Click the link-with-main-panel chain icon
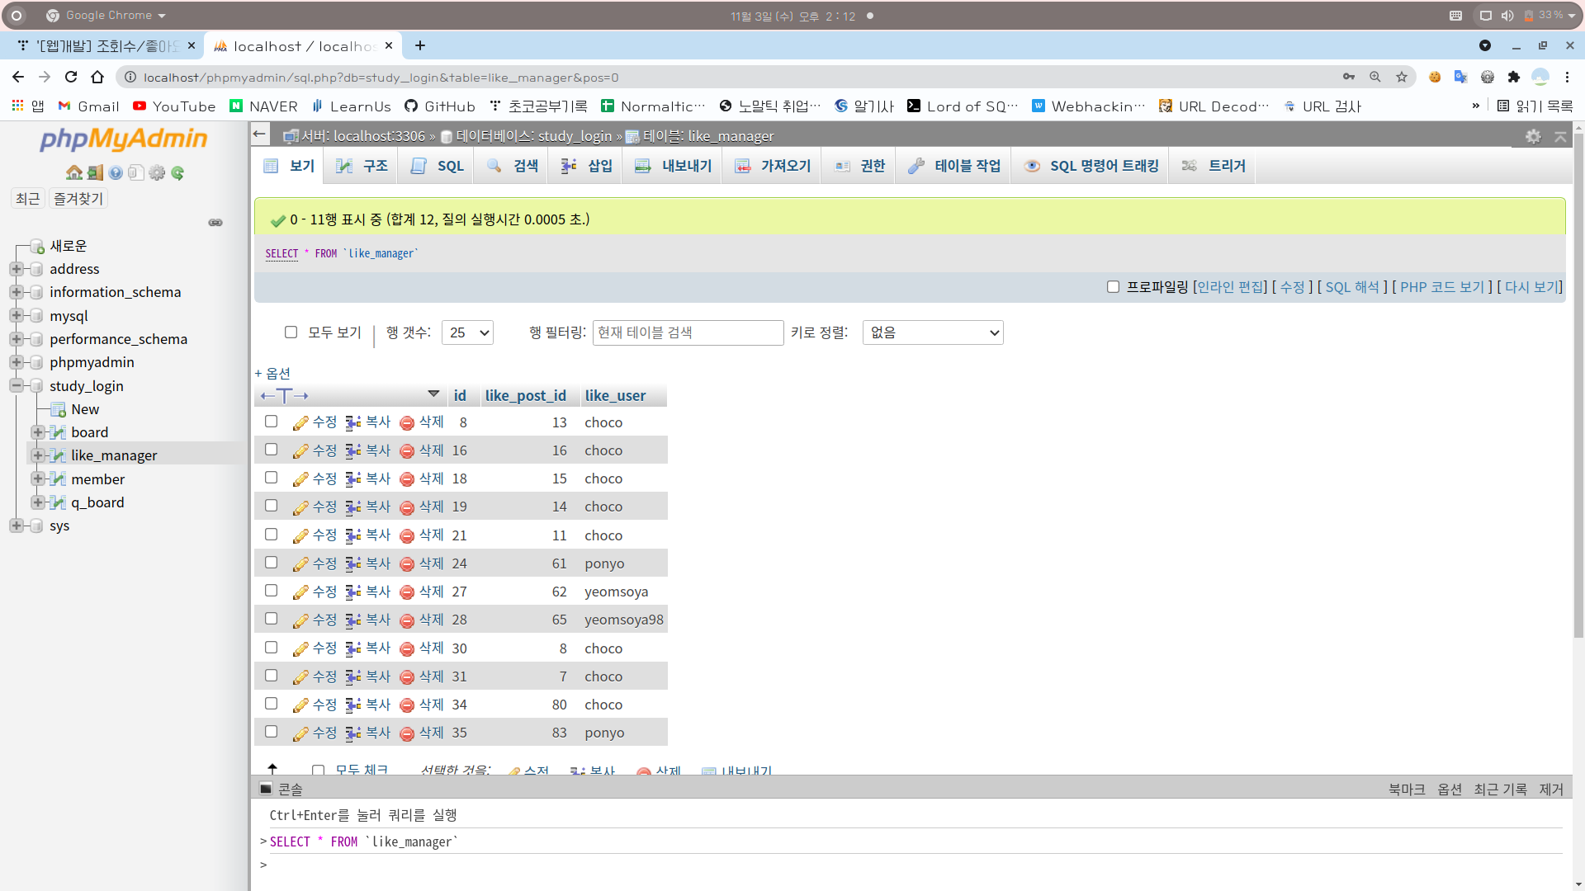 [x=215, y=223]
